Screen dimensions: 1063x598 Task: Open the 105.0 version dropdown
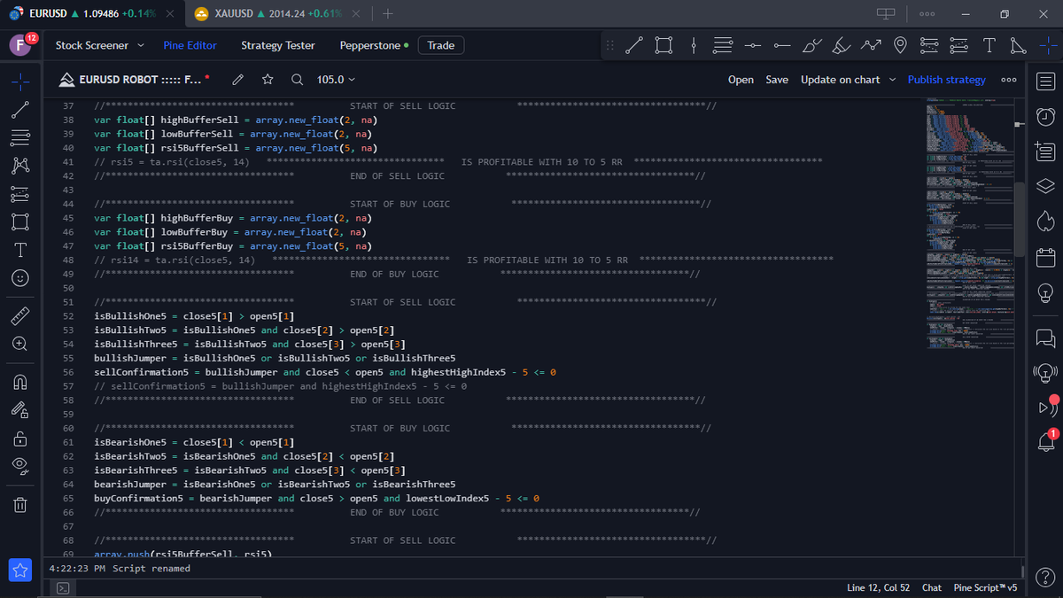coord(336,80)
